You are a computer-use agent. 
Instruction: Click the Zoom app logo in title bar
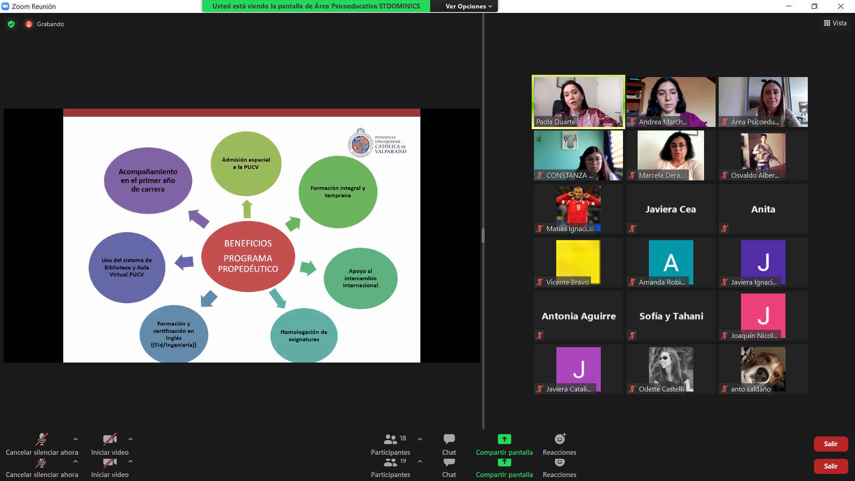click(5, 6)
